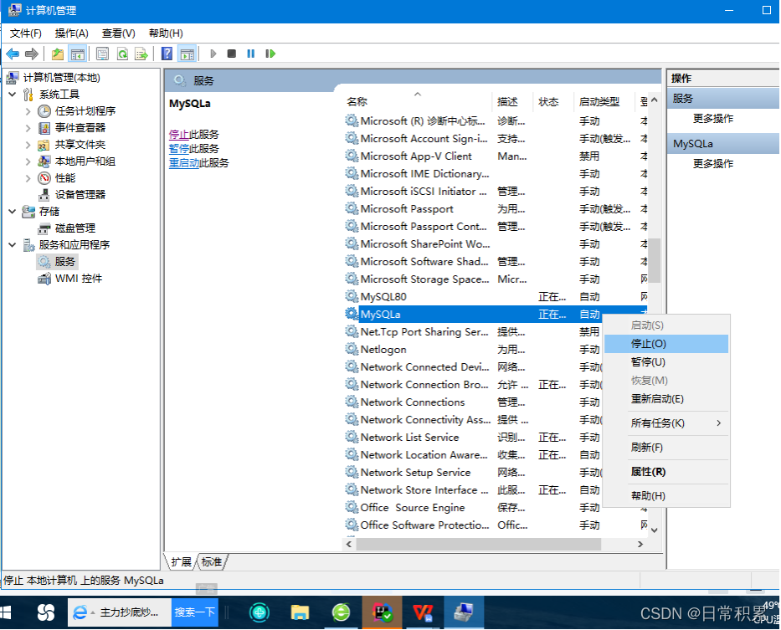
Task: Click the Windows Start button
Action: pyautogui.click(x=7, y=612)
